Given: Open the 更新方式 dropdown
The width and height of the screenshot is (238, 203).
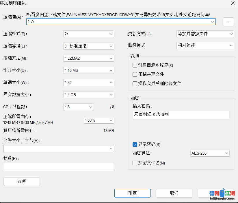Looking at the screenshot, I should point(205,34).
